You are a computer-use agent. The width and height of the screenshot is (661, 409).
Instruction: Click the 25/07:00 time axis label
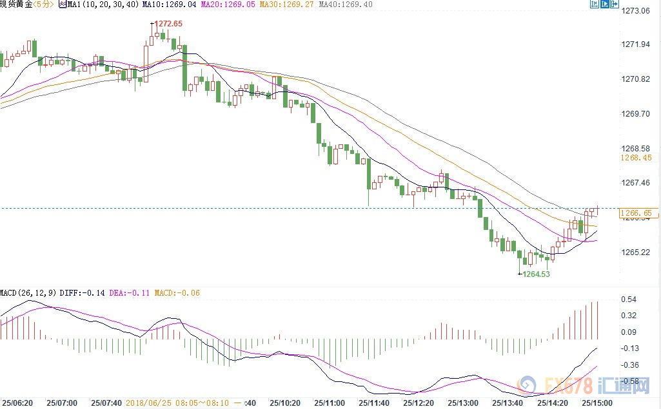pyautogui.click(x=62, y=403)
